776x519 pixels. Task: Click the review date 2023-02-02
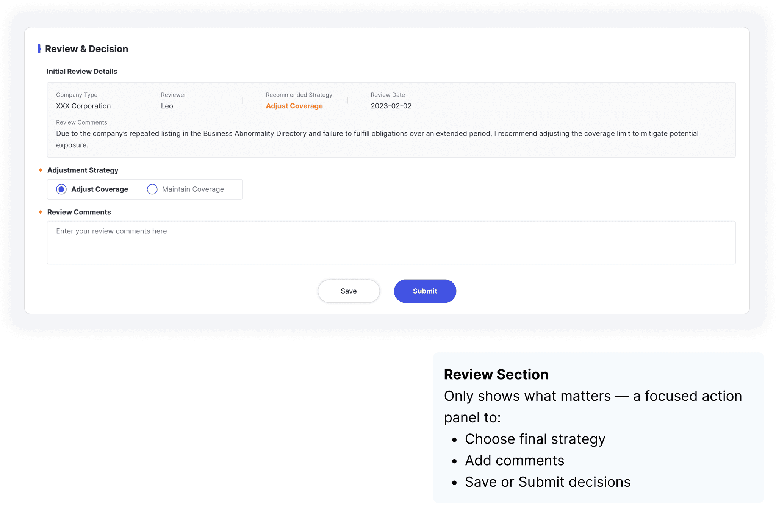[x=391, y=106]
